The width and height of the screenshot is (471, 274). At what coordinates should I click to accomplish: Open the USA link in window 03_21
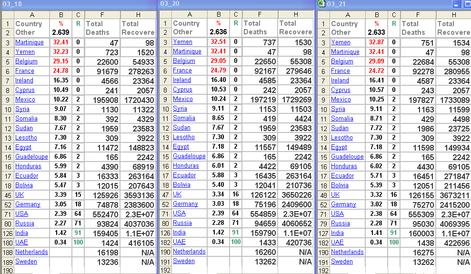coord(337,213)
